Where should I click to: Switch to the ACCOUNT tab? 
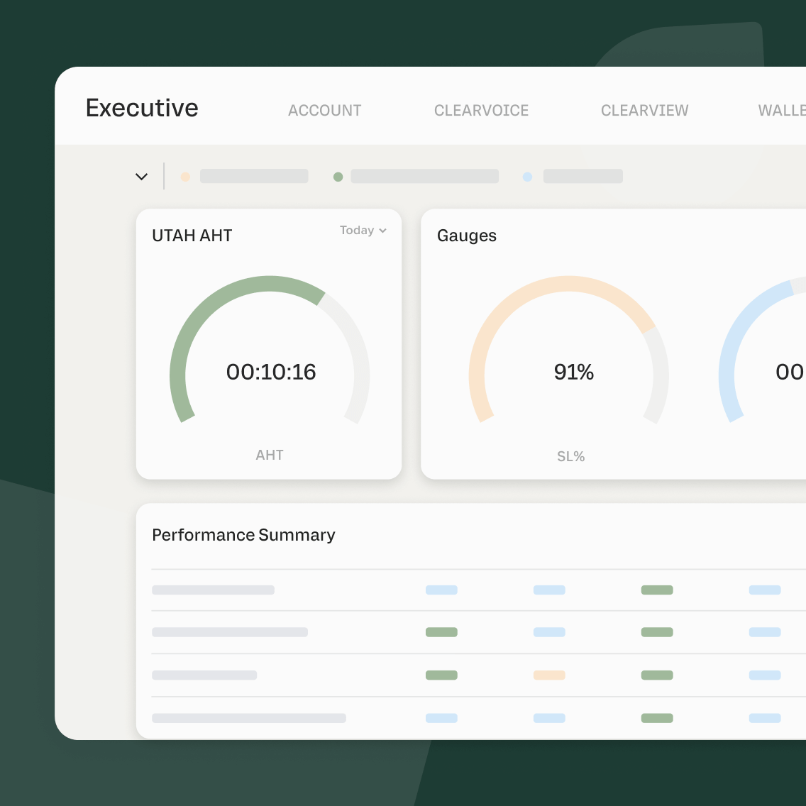coord(324,110)
